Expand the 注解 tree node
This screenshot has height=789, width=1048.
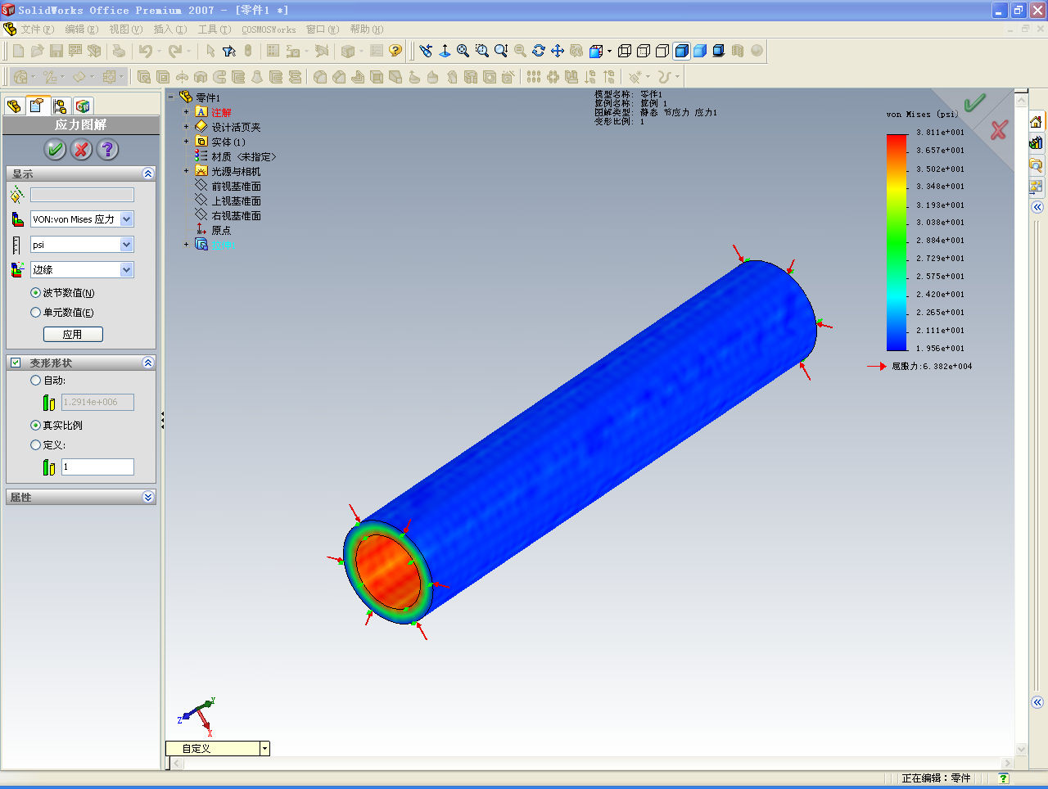pos(187,112)
